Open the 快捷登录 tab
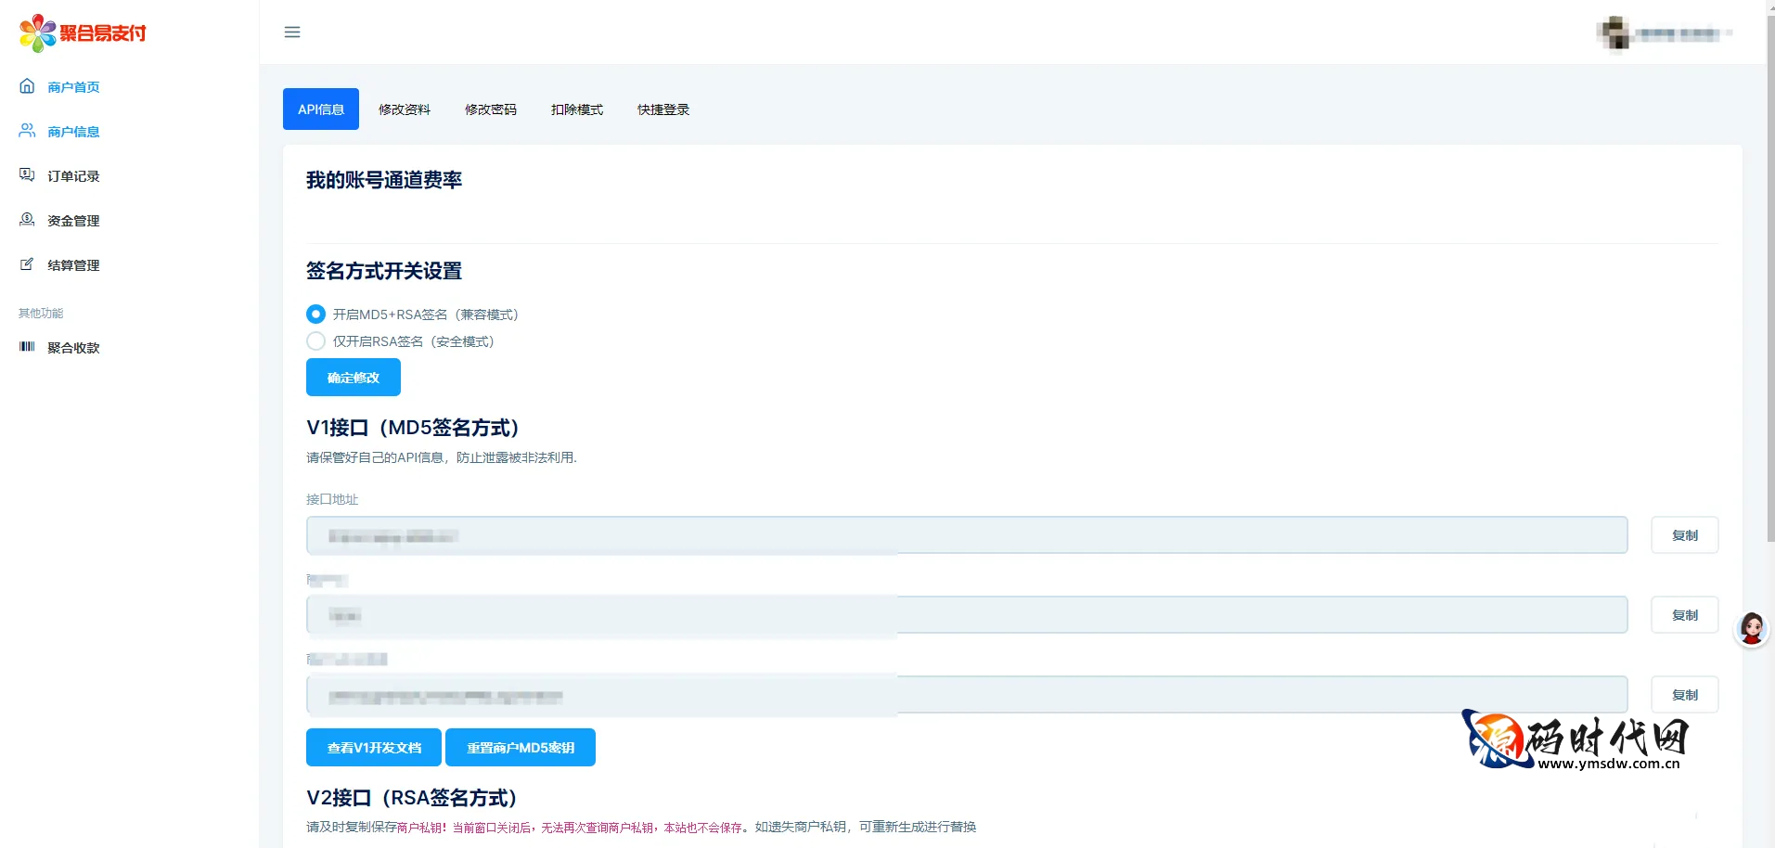 pyautogui.click(x=663, y=109)
